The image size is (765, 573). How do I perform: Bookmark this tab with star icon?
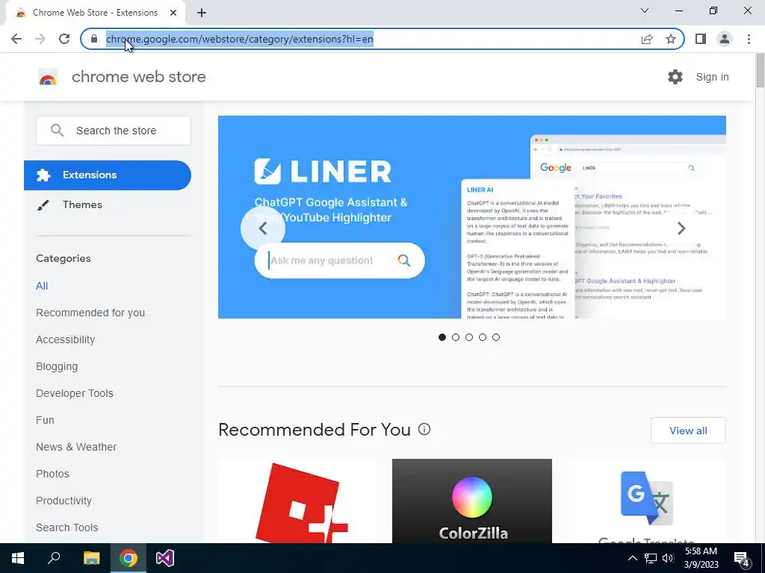click(671, 39)
